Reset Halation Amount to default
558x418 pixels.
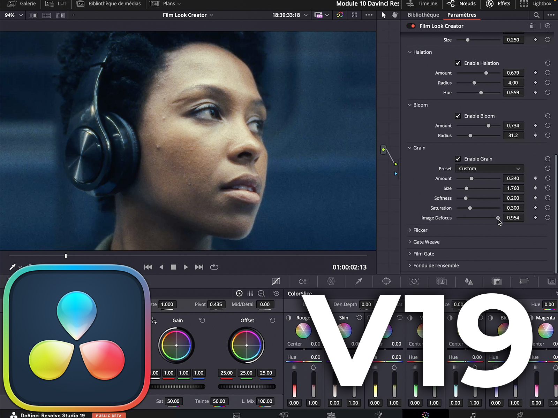tap(547, 73)
